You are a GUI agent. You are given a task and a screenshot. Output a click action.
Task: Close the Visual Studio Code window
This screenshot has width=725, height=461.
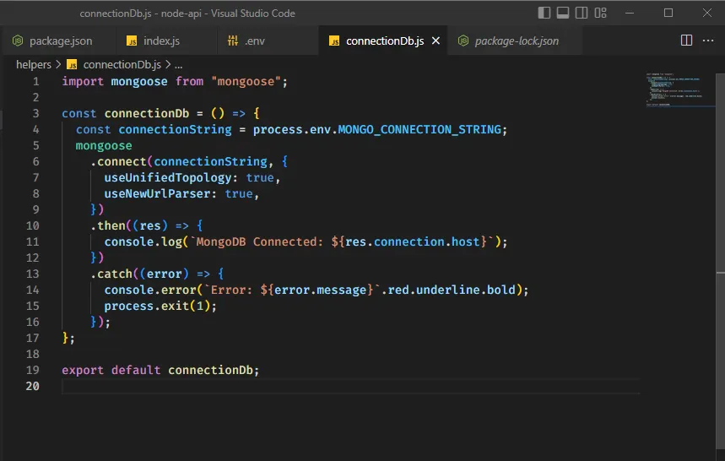(707, 13)
